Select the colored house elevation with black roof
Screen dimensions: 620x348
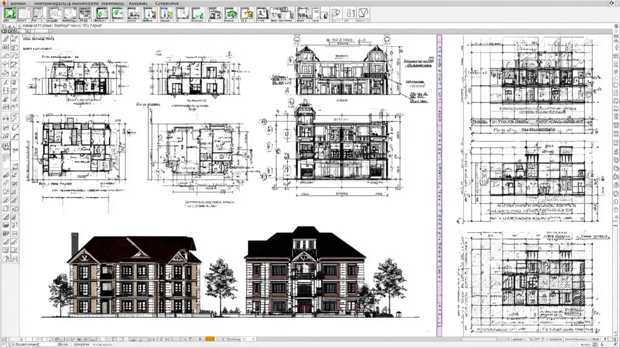[305, 273]
